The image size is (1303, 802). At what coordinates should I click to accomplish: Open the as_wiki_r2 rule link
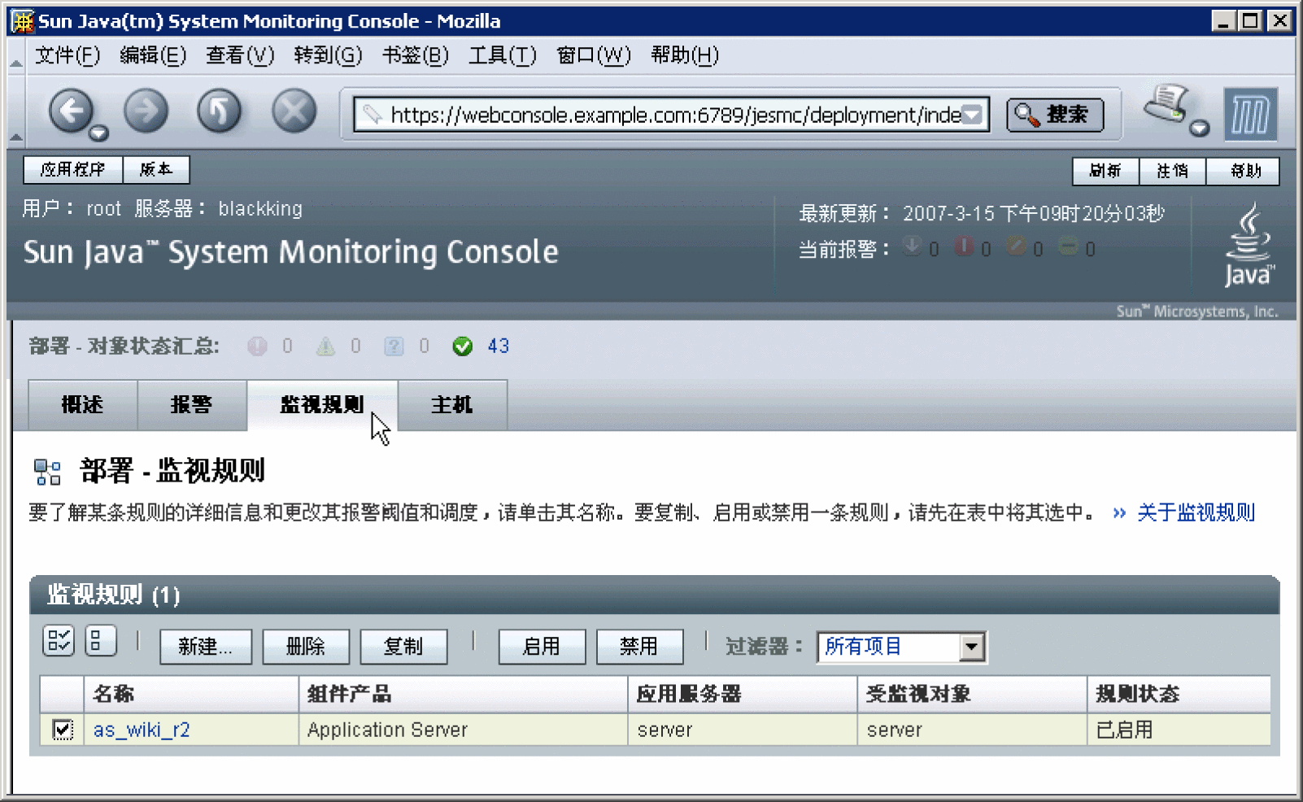click(x=142, y=730)
